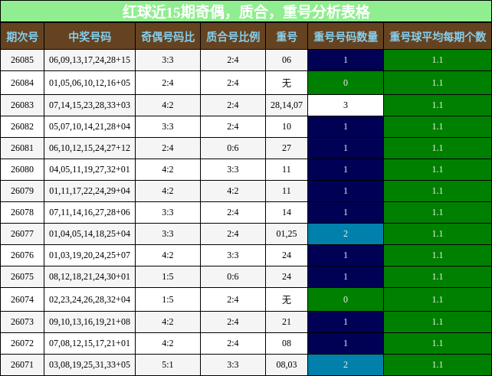Select period cell 26080
This screenshot has width=492, height=376.
click(x=22, y=169)
